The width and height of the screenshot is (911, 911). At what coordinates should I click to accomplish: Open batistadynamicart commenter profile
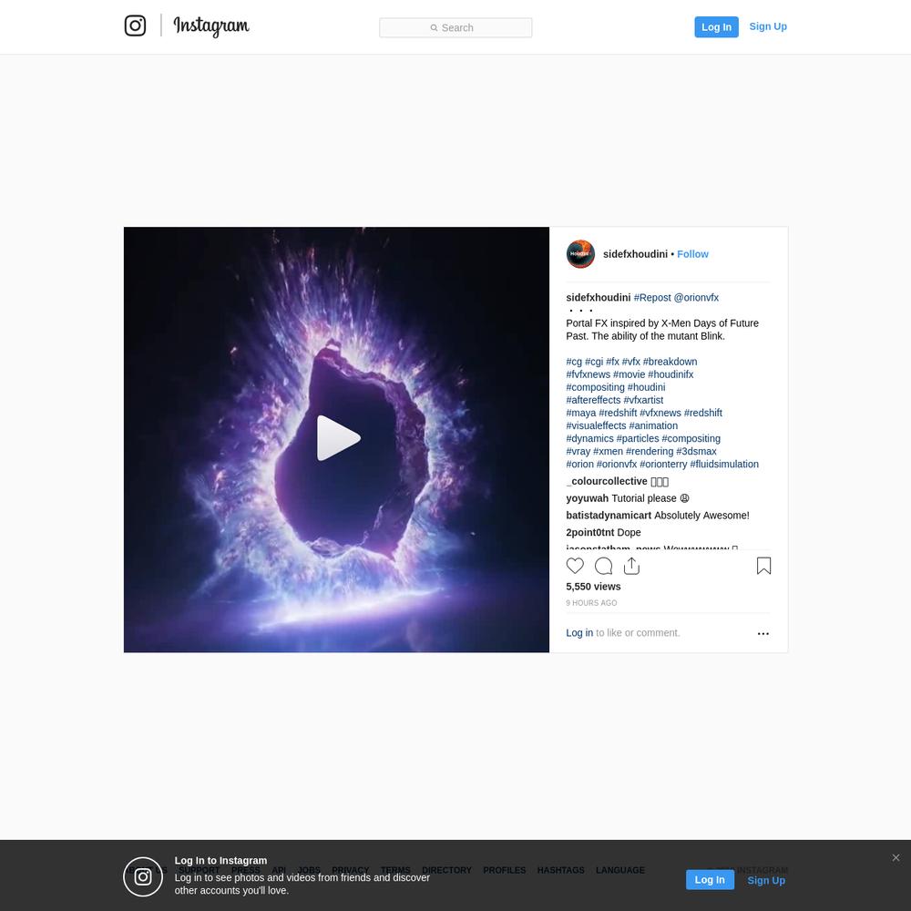coord(609,515)
